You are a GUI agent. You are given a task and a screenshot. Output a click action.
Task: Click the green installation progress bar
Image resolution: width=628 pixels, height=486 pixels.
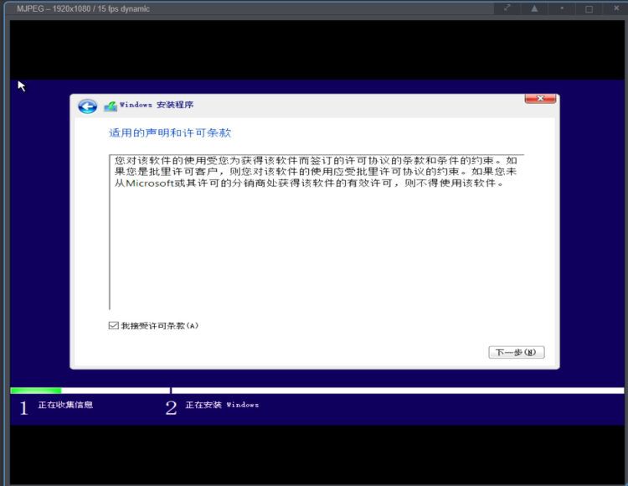36,390
